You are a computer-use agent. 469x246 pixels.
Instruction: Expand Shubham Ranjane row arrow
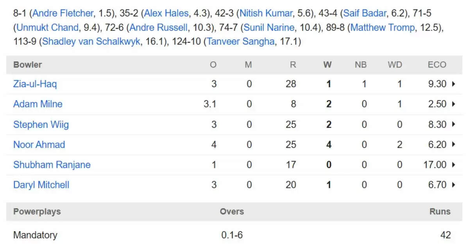(x=454, y=165)
